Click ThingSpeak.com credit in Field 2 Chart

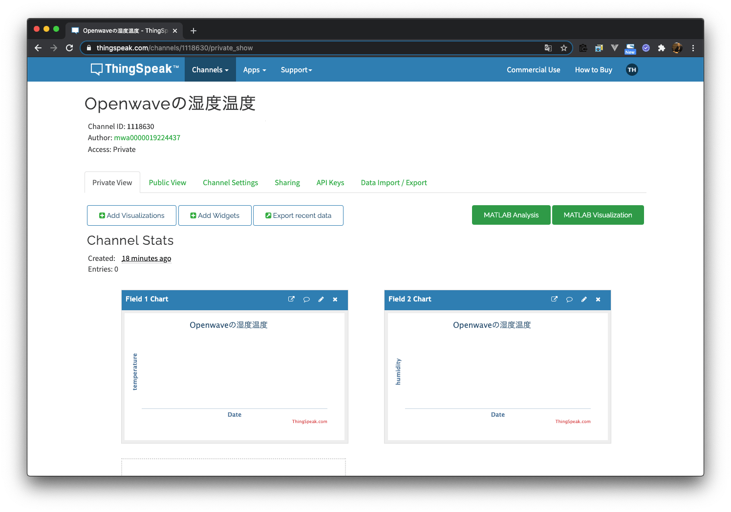(x=573, y=422)
